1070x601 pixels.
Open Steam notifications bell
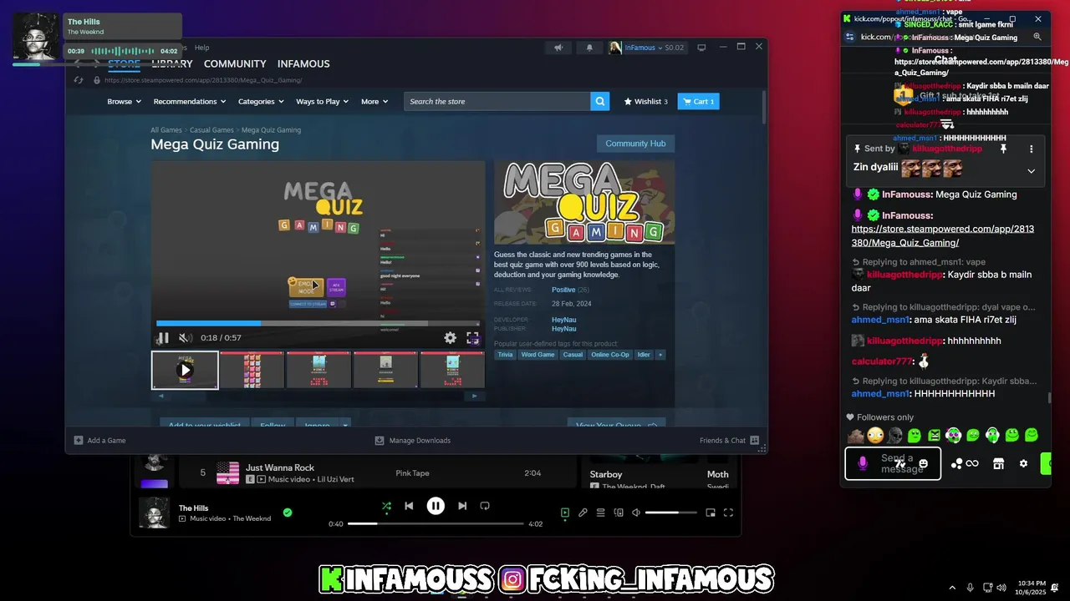pos(589,48)
